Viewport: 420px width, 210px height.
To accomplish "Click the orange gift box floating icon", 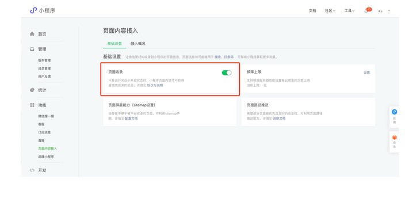I will [x=394, y=138].
